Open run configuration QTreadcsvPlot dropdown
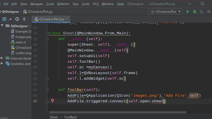The height and width of the screenshot is (119, 212). (166, 12)
